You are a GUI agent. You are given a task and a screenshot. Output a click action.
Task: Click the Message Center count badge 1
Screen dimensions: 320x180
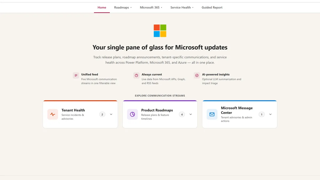click(x=262, y=114)
